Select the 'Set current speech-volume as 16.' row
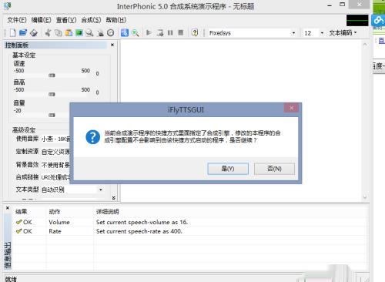 (x=190, y=222)
